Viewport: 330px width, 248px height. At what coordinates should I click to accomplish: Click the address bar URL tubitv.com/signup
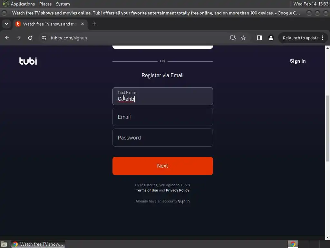pyautogui.click(x=69, y=38)
